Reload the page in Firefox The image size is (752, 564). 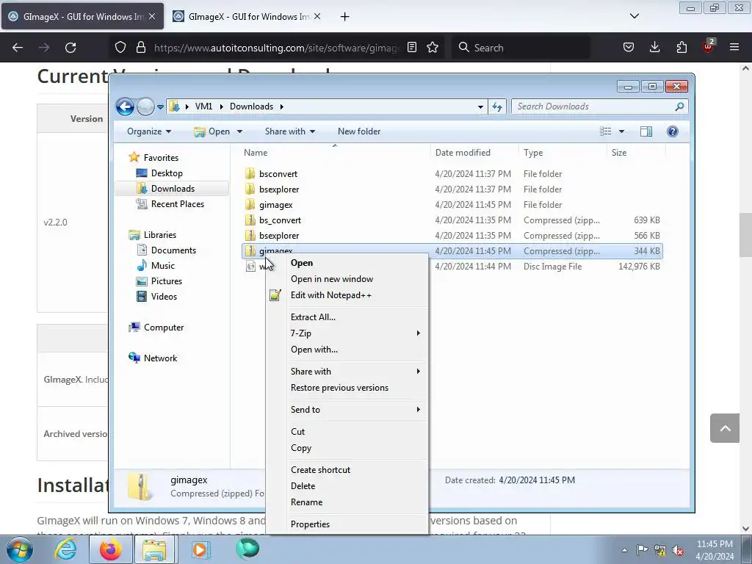(70, 48)
